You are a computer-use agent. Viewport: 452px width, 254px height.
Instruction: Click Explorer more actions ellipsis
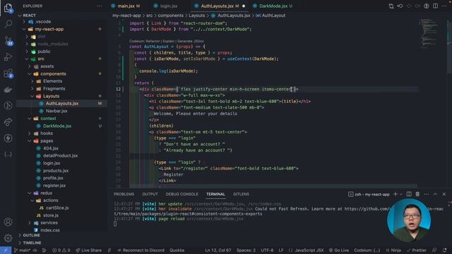99,6
